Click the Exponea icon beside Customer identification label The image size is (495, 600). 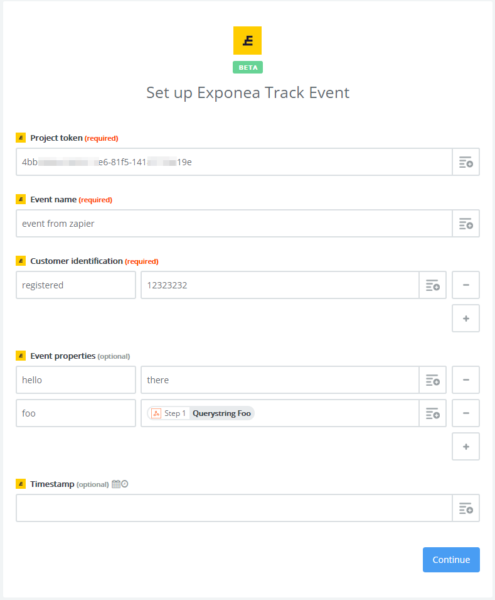[x=21, y=261]
